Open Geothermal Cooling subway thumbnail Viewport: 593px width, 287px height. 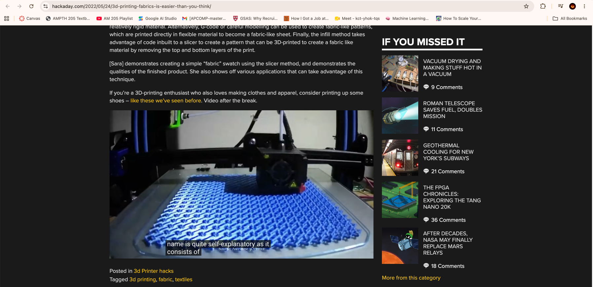[x=400, y=158]
